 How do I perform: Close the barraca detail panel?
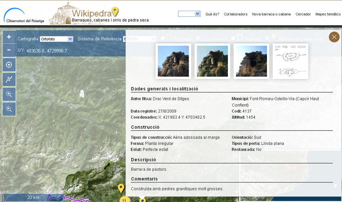coord(334,37)
